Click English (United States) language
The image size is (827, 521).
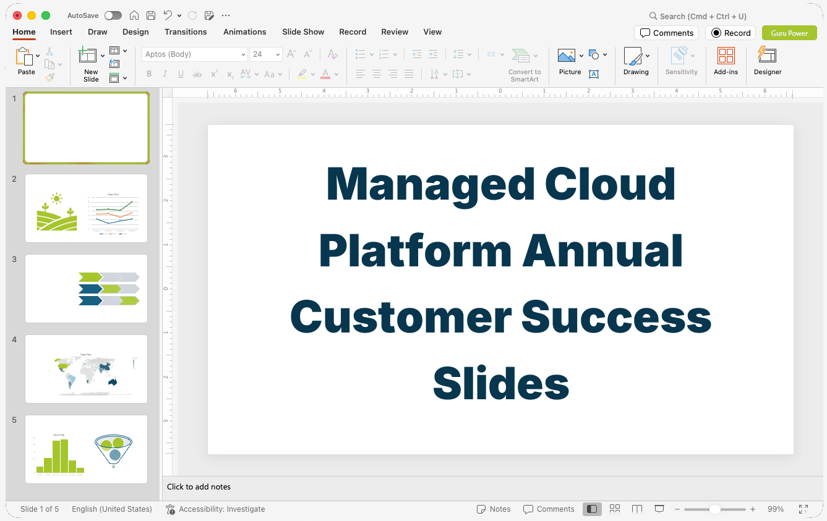[112, 509]
